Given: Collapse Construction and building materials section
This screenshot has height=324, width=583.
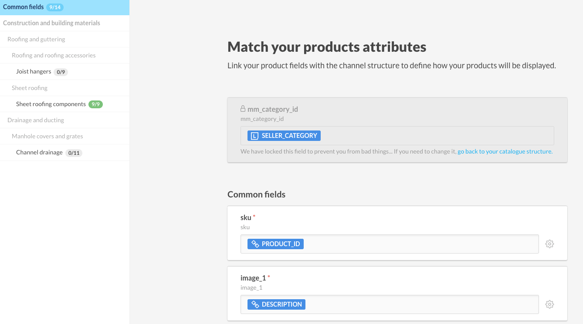Looking at the screenshot, I should (x=51, y=23).
